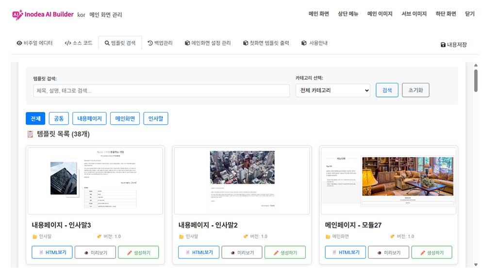This screenshot has width=497, height=275.
Task: Expand the 전체 카테고리 dropdown
Action: [332, 90]
